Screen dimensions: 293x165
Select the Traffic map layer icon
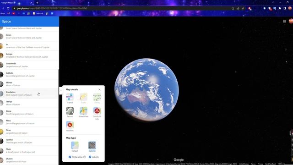click(83, 97)
